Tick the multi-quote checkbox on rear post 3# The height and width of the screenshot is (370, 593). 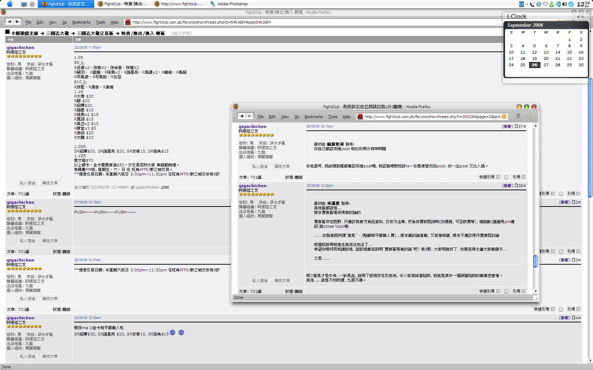pyautogui.click(x=561, y=309)
